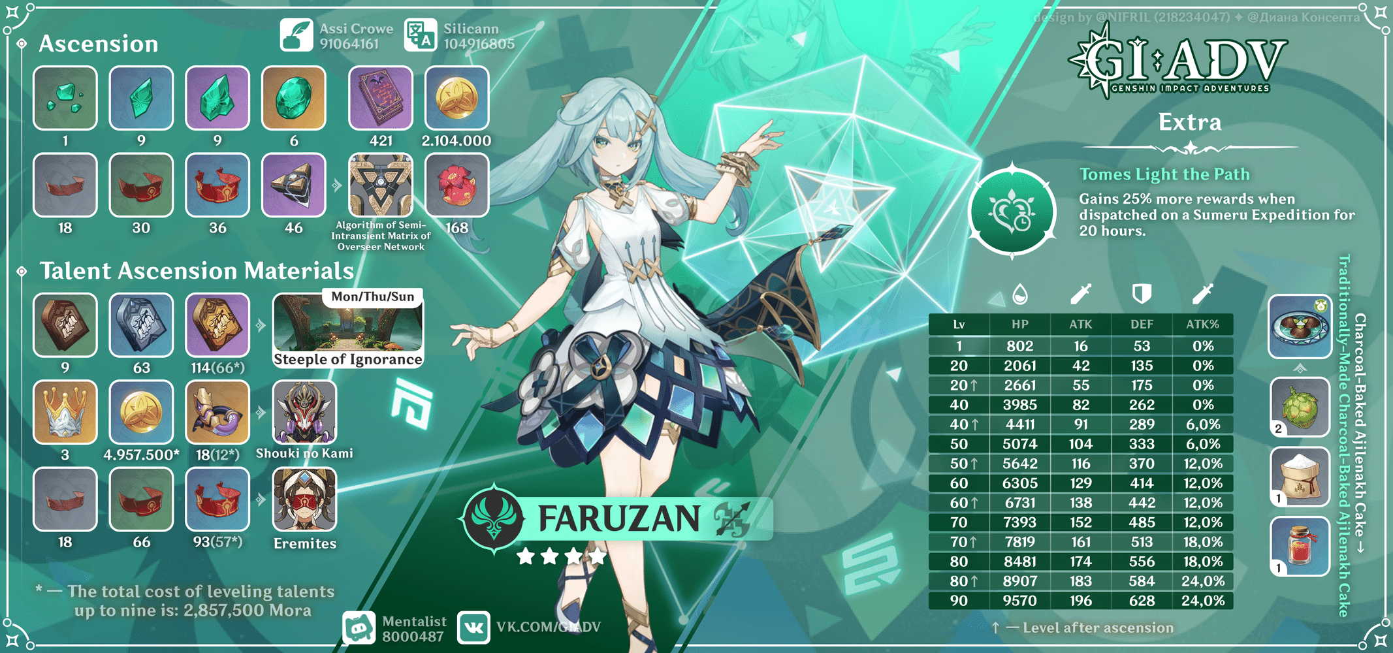Select the level 90 row in stats table
The width and height of the screenshot is (1393, 653).
[1080, 601]
